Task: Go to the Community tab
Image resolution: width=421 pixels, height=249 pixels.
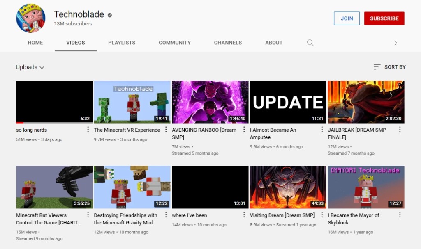Action: [x=175, y=43]
